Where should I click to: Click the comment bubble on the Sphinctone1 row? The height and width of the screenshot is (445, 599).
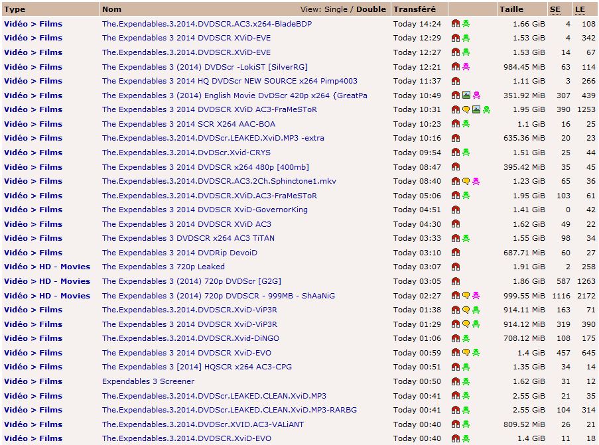pos(466,181)
